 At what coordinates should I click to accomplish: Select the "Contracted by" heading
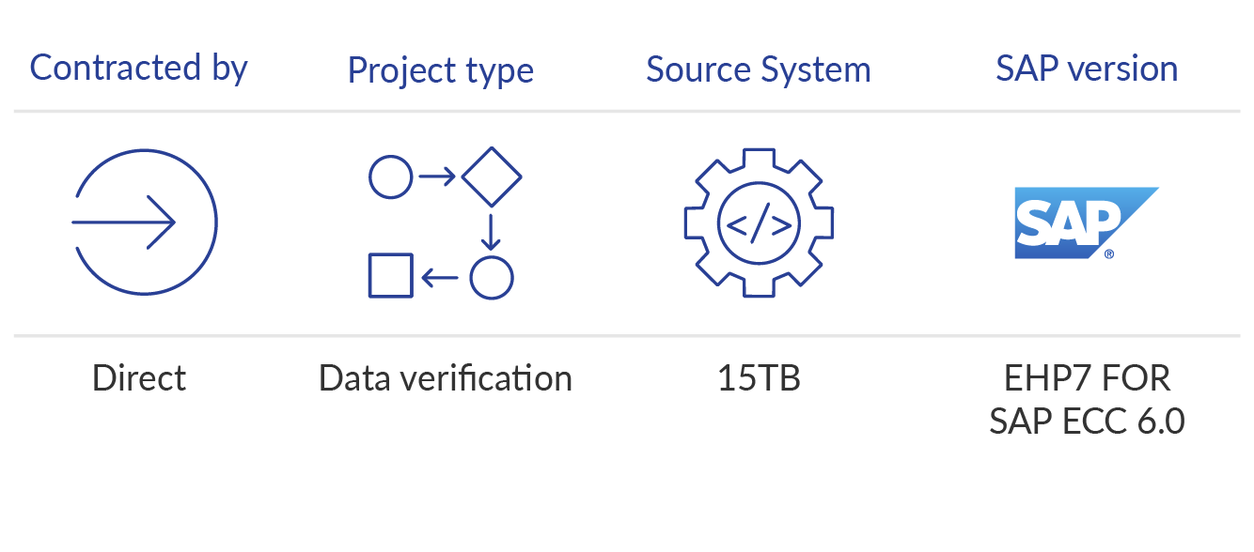[138, 69]
